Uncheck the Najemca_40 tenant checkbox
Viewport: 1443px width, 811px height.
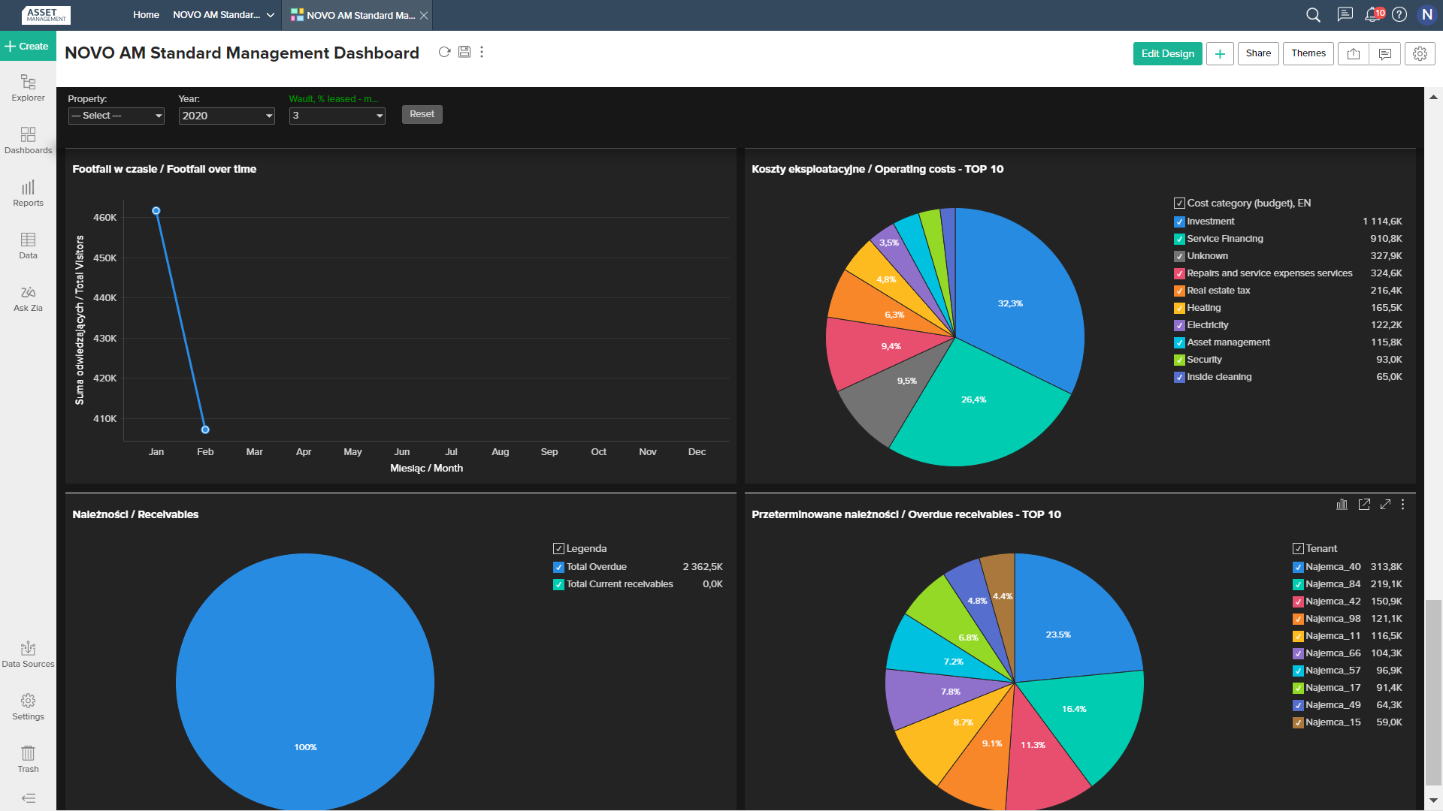(1298, 567)
